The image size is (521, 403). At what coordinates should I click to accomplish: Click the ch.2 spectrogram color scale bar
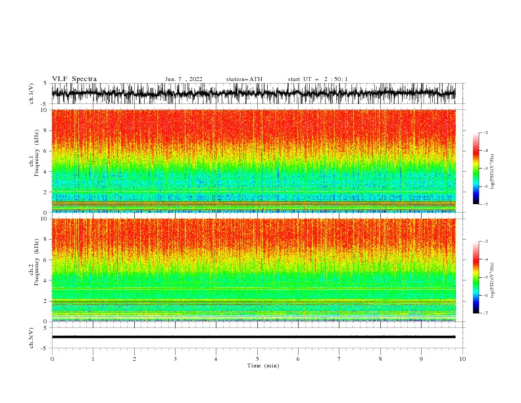pyautogui.click(x=476, y=277)
